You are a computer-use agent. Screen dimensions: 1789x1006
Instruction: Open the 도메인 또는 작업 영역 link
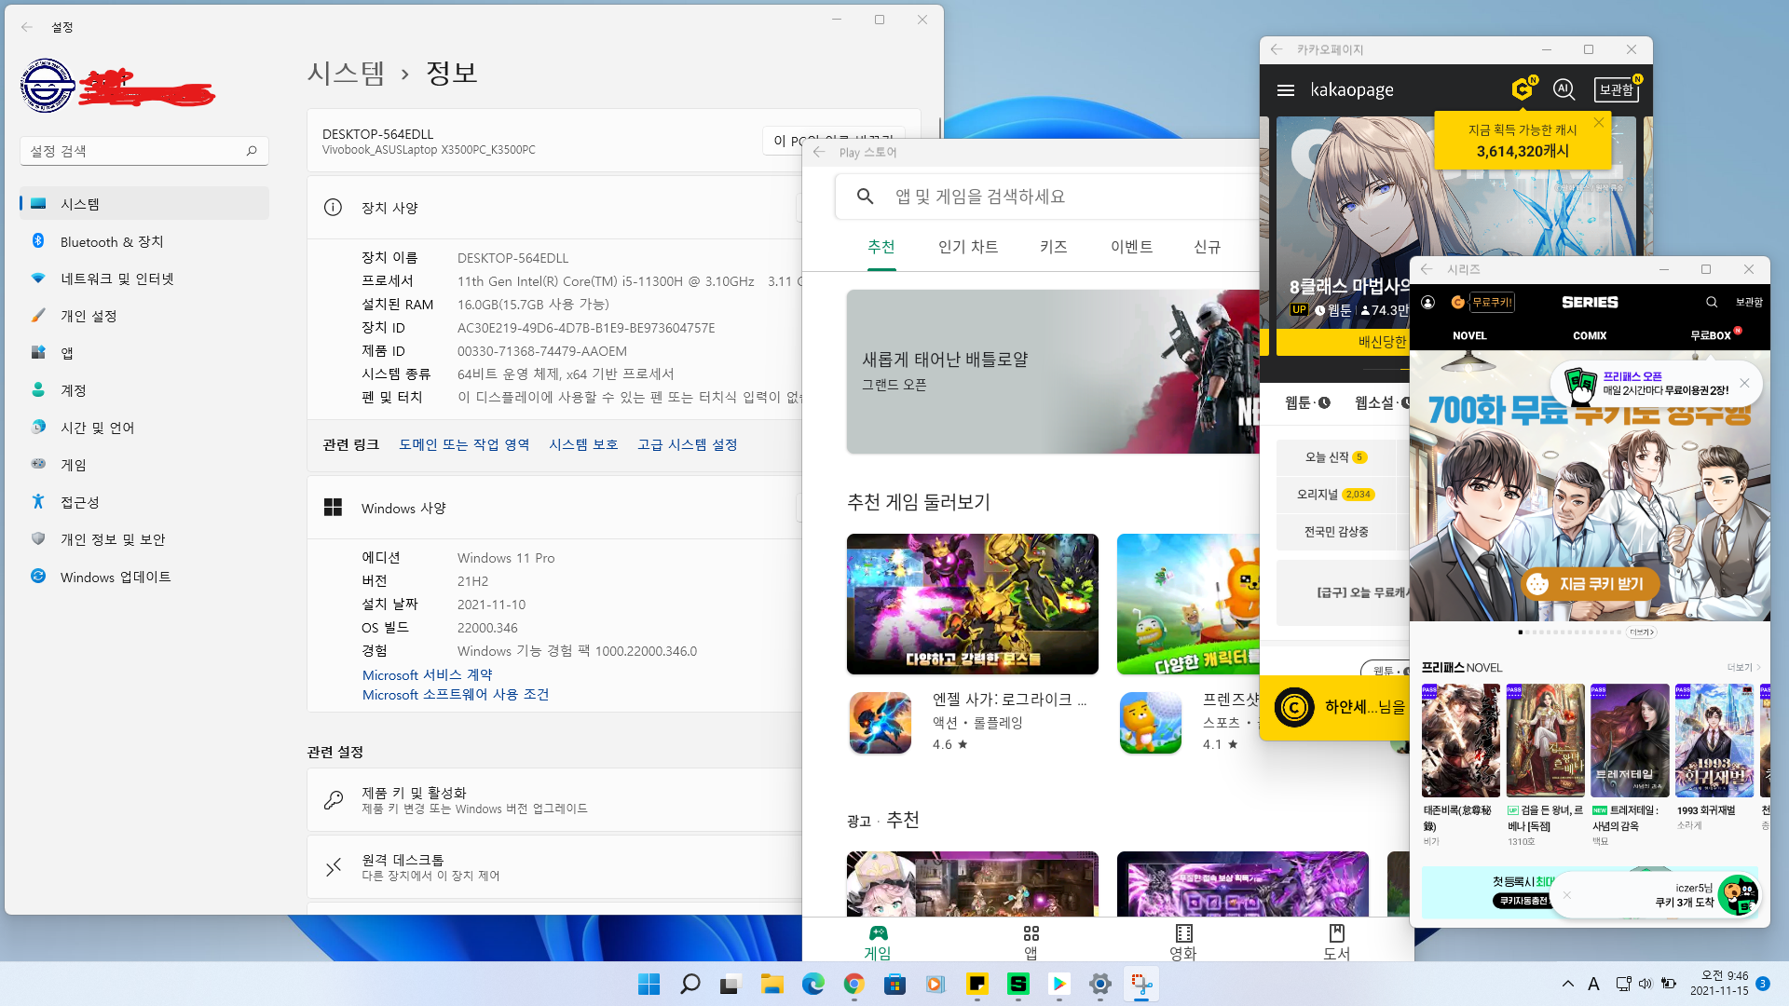[464, 445]
